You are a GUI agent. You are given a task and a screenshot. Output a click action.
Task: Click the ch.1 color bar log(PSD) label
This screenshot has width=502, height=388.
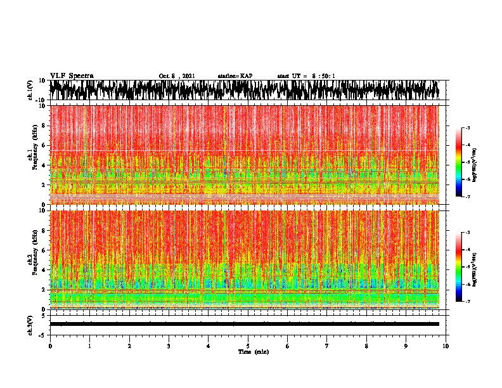click(x=474, y=165)
